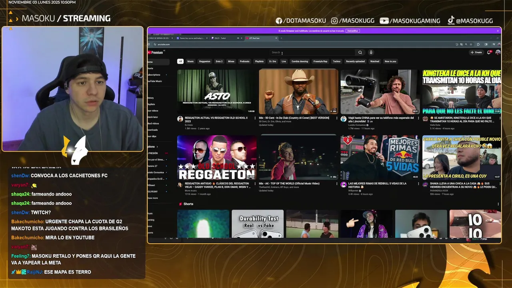
Task: Select the Watched filter chip
Action: (375, 61)
